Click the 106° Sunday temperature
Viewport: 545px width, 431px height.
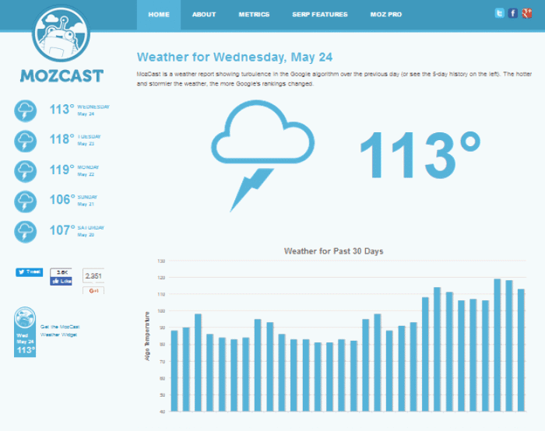tap(62, 200)
